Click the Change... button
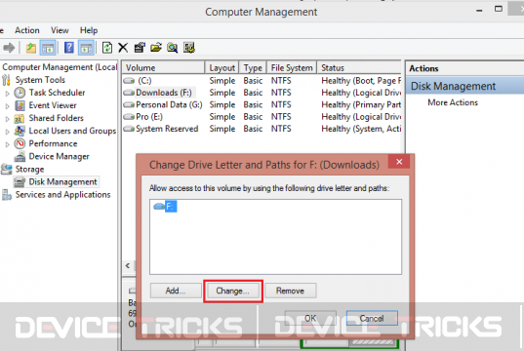The height and width of the screenshot is (351, 524). click(x=232, y=291)
